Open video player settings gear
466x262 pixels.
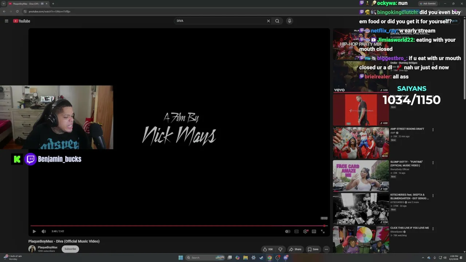[x=305, y=231]
